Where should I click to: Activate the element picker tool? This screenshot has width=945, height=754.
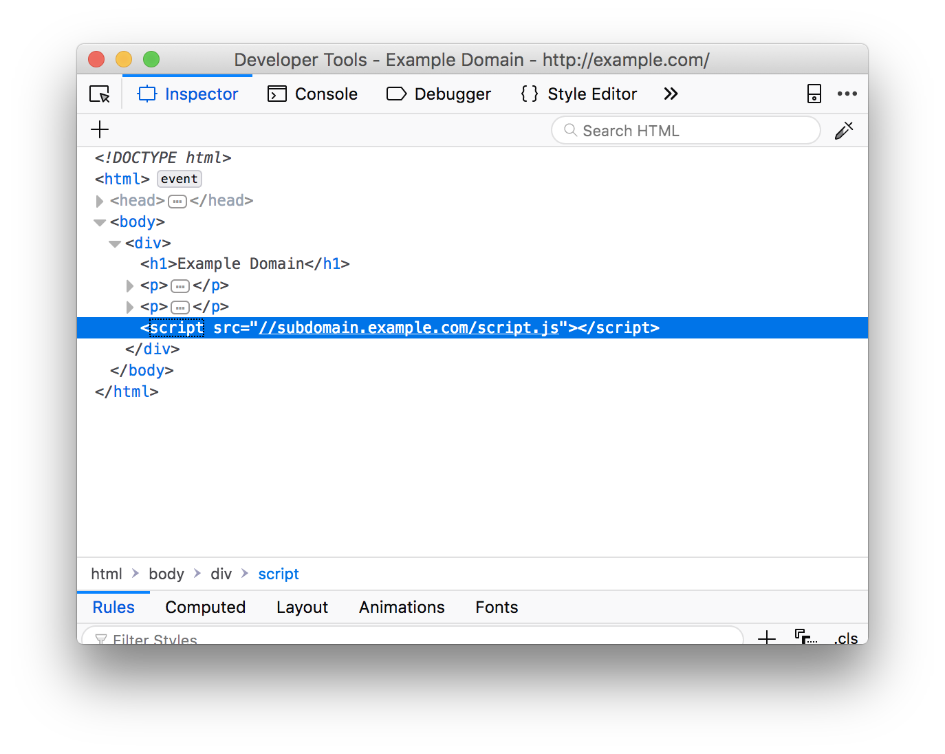[x=100, y=94]
